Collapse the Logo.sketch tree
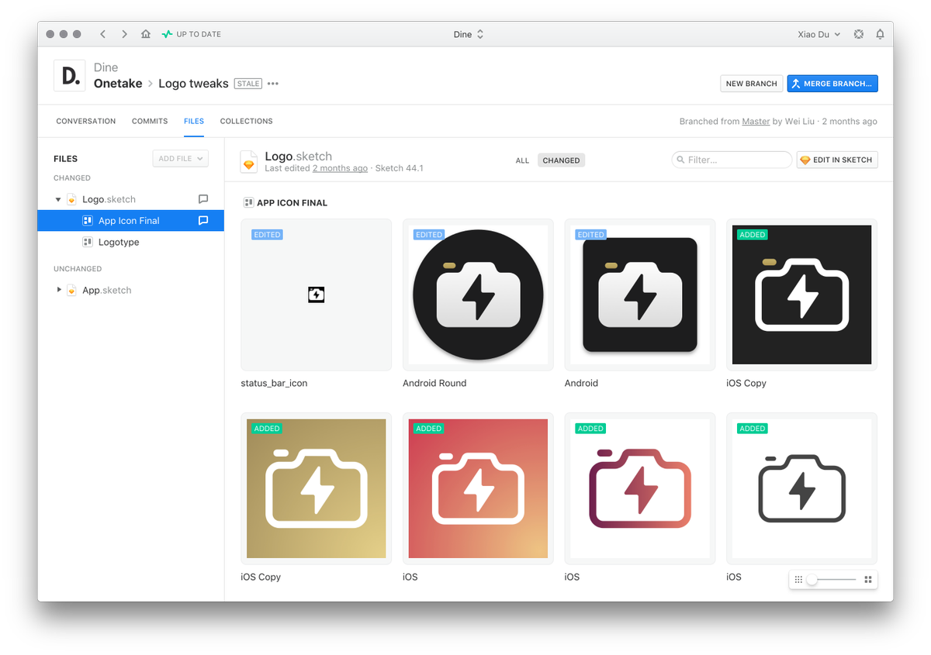 point(58,199)
